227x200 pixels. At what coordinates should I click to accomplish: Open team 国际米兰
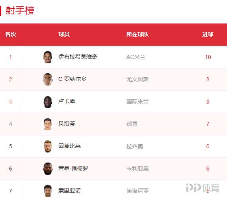(137, 102)
